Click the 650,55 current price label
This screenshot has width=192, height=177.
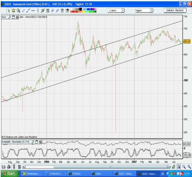tap(187, 42)
